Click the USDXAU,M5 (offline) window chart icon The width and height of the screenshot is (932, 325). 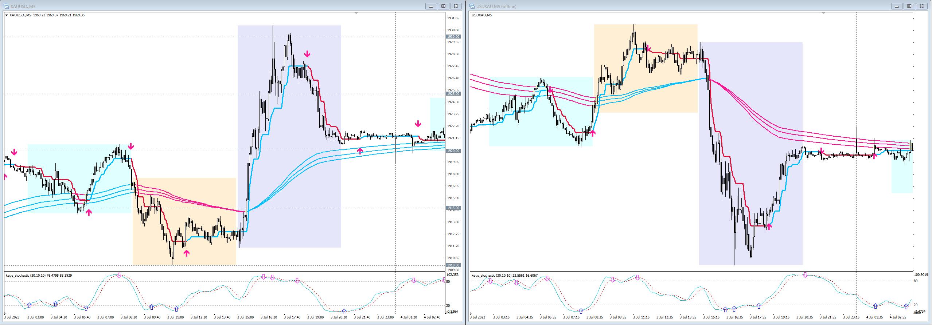[472, 6]
